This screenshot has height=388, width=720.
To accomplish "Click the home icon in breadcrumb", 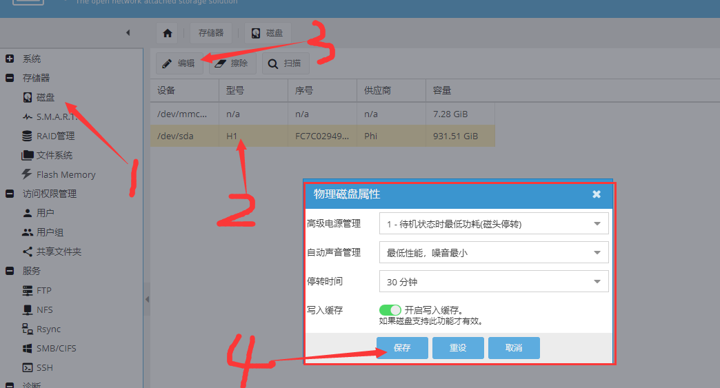I will click(168, 33).
